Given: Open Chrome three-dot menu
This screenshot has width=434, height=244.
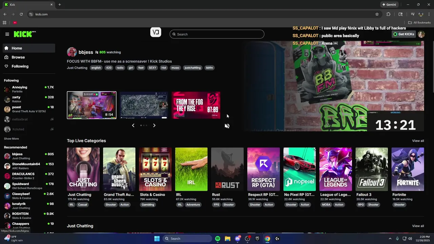Looking at the screenshot, I should pos(429,14).
